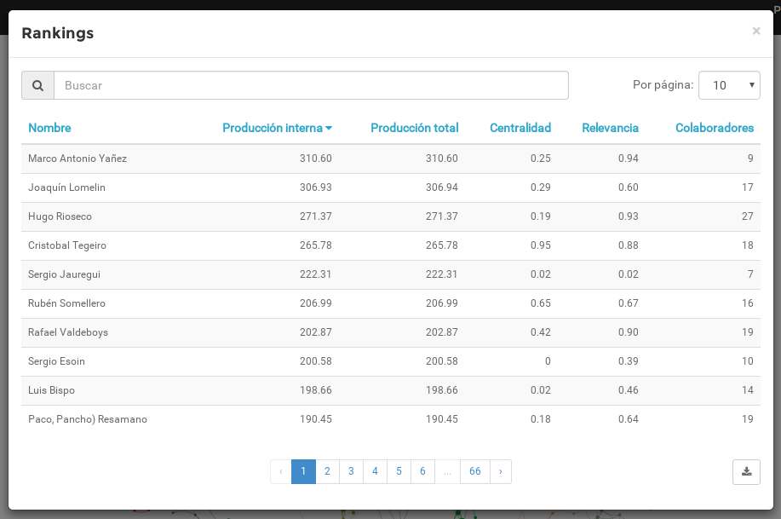The height and width of the screenshot is (519, 781).
Task: Close the Rankings dialog
Action: pyautogui.click(x=755, y=32)
